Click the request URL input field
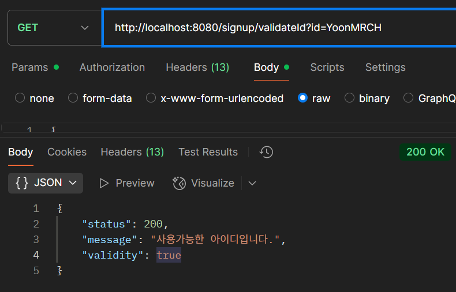The image size is (456, 292). 279,28
